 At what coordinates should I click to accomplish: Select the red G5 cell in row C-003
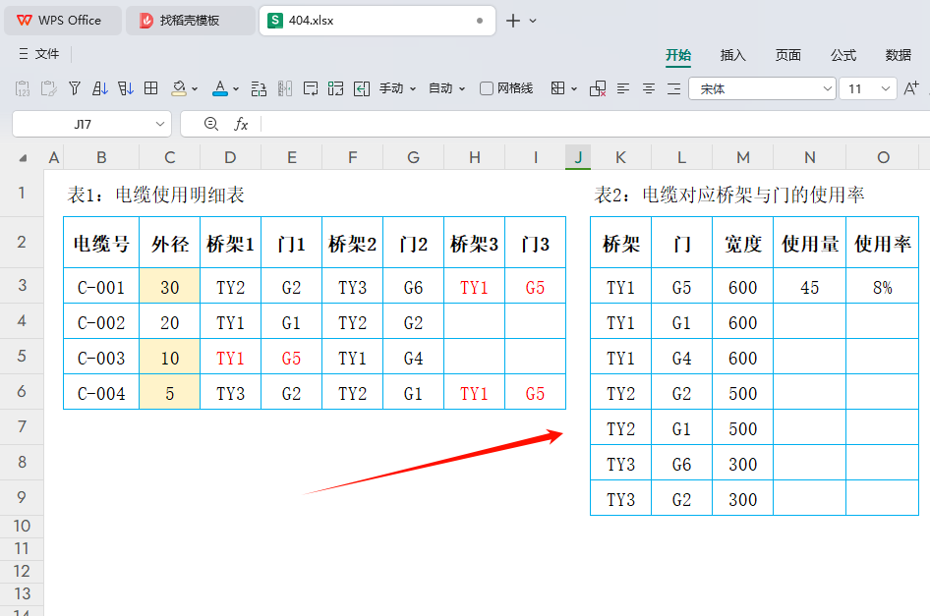291,358
